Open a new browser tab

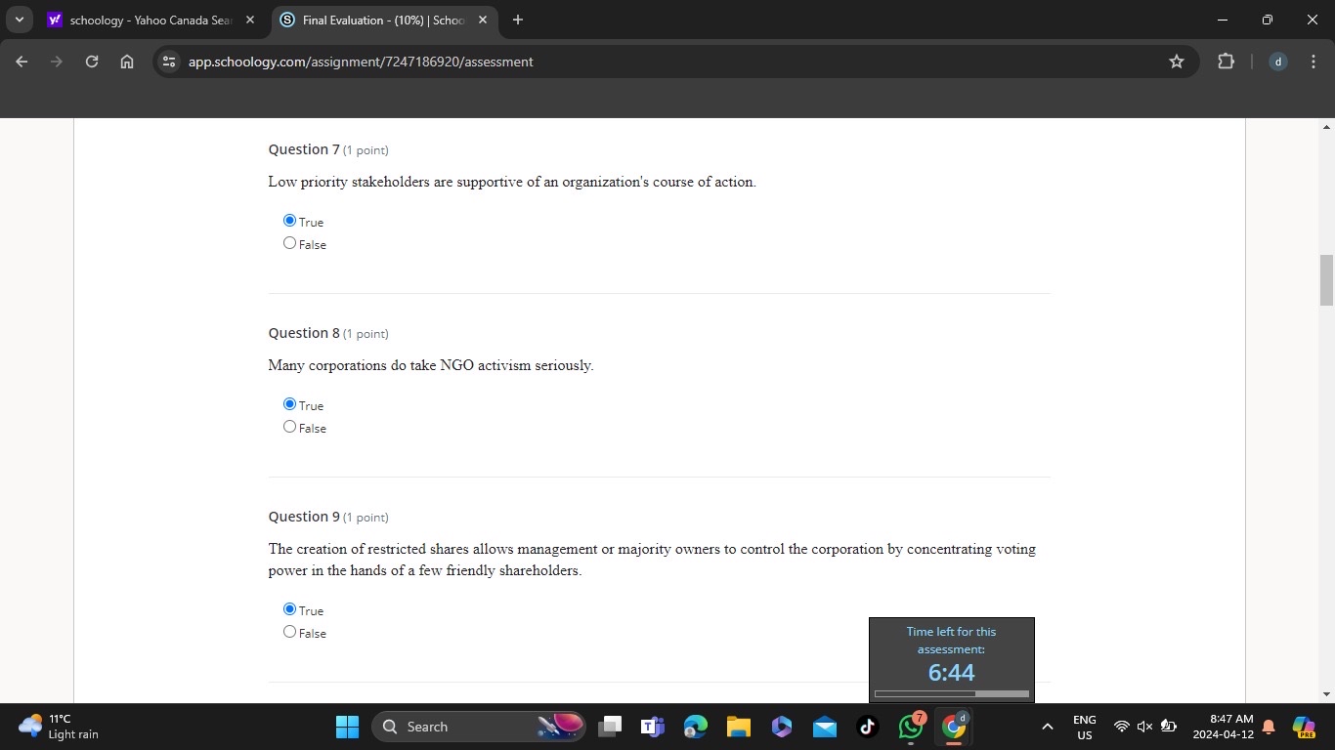click(x=518, y=20)
